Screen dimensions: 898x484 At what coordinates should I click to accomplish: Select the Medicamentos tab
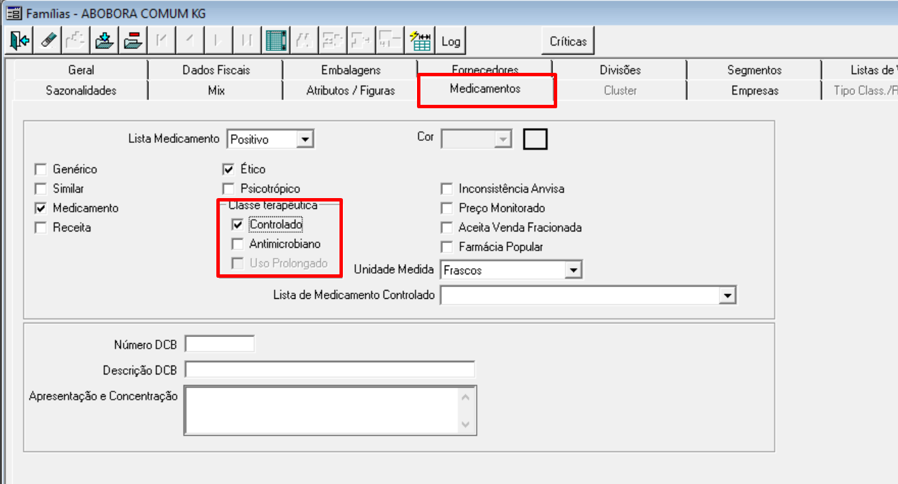tap(485, 89)
